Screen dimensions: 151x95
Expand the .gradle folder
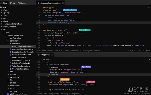coord(1,13)
